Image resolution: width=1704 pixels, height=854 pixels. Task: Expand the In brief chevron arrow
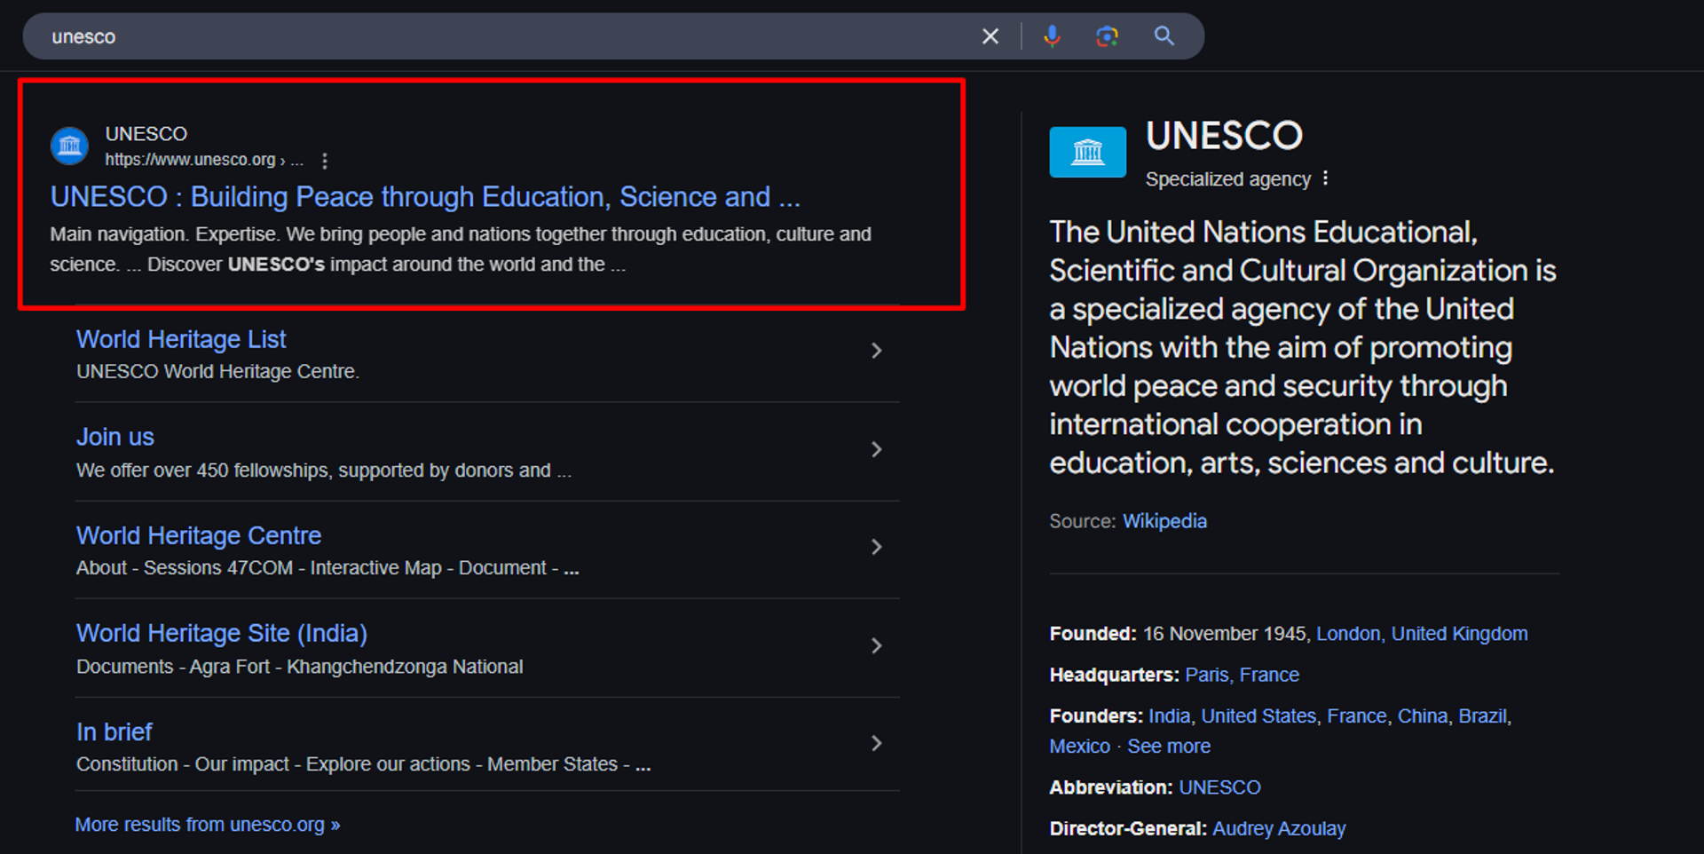pyautogui.click(x=877, y=743)
